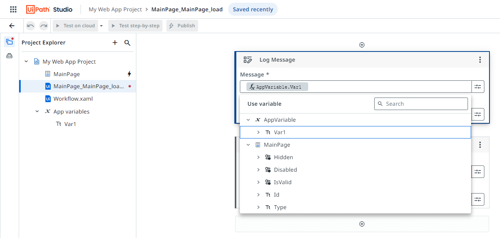Image resolution: width=500 pixels, height=238 pixels.
Task: Open the app launcher grid icon
Action: pos(13,9)
